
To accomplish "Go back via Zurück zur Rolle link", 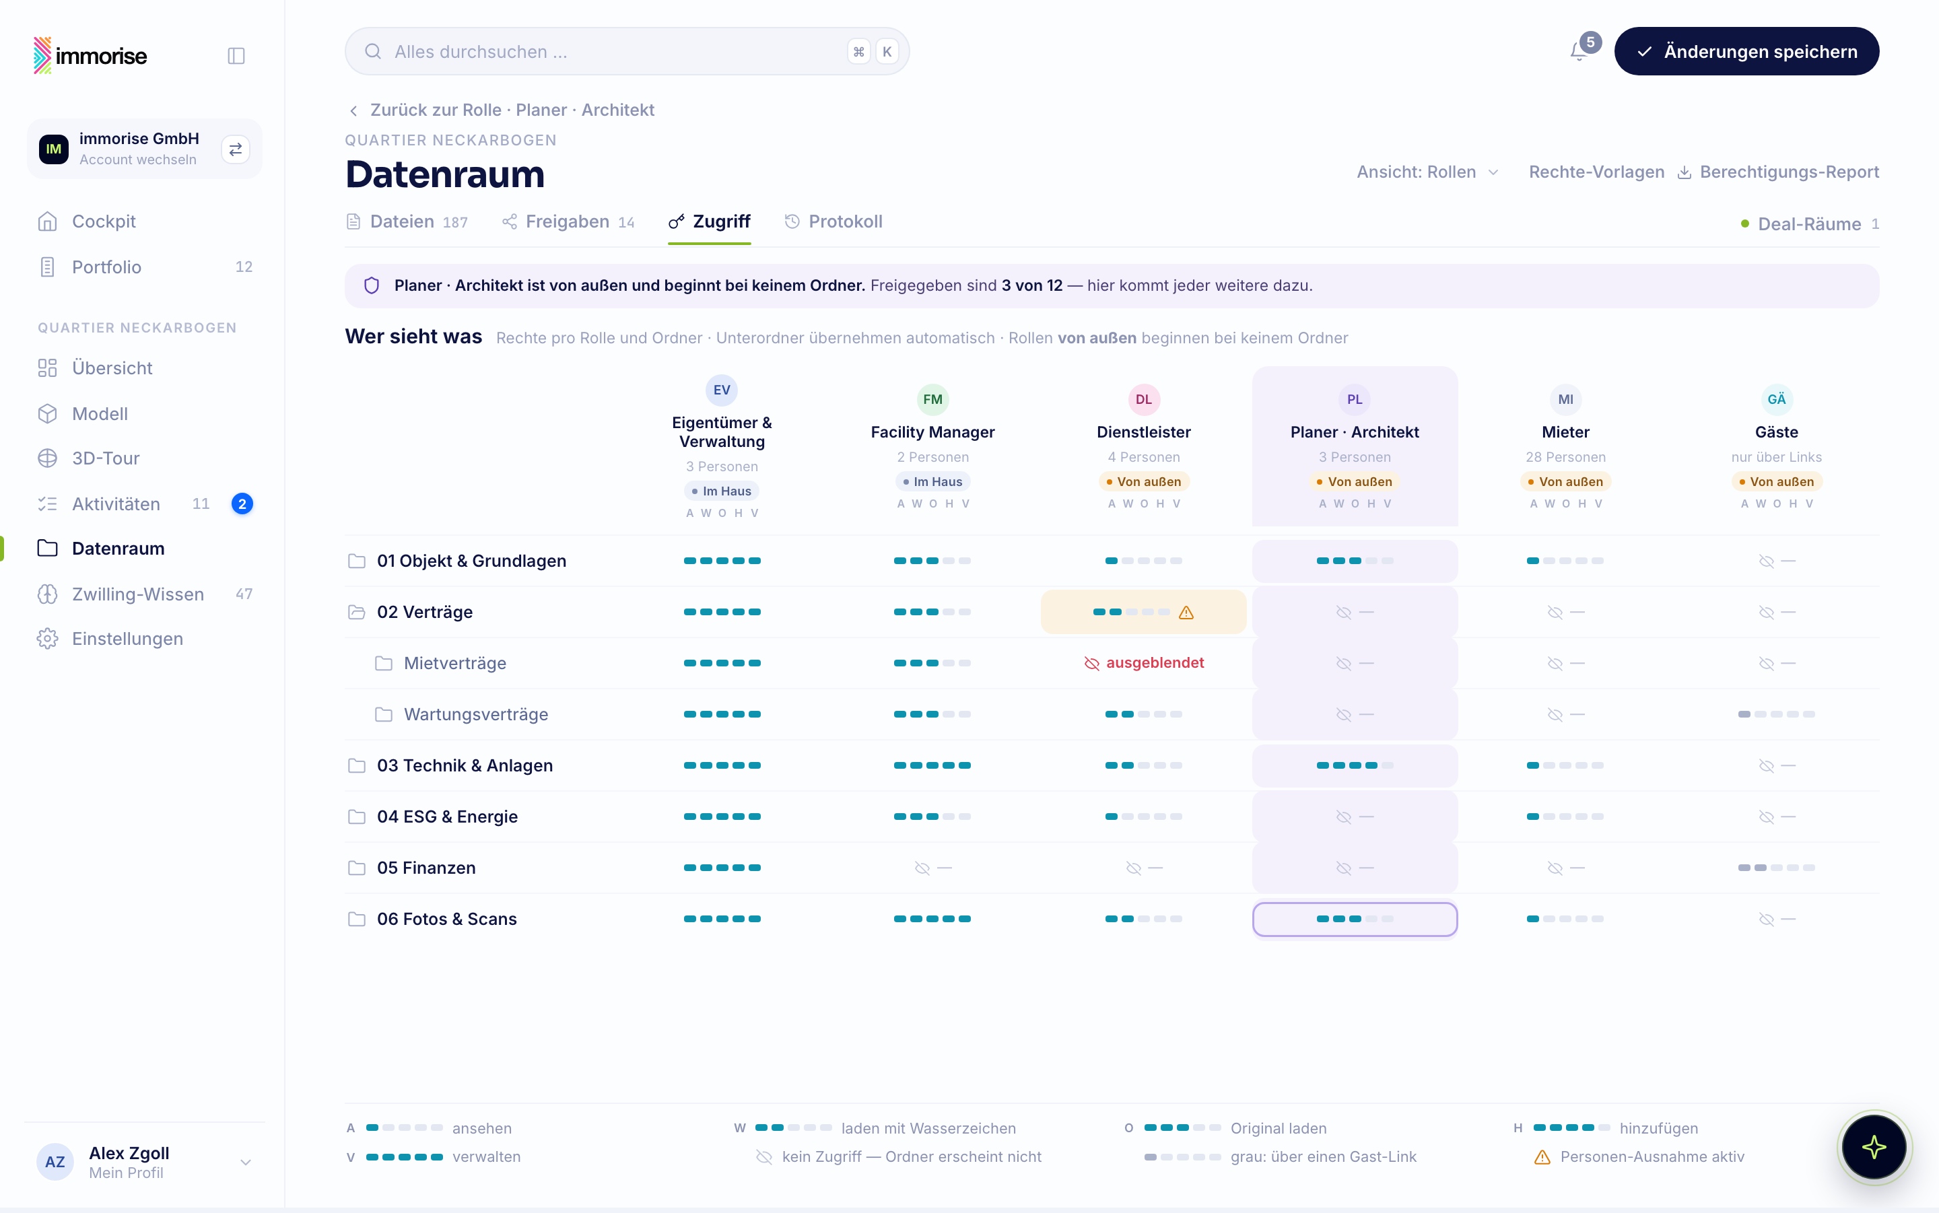I will (502, 110).
